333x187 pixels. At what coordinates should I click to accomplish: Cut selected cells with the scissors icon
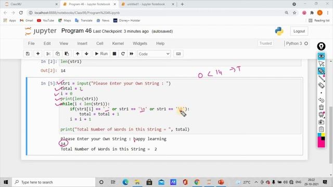point(48,54)
